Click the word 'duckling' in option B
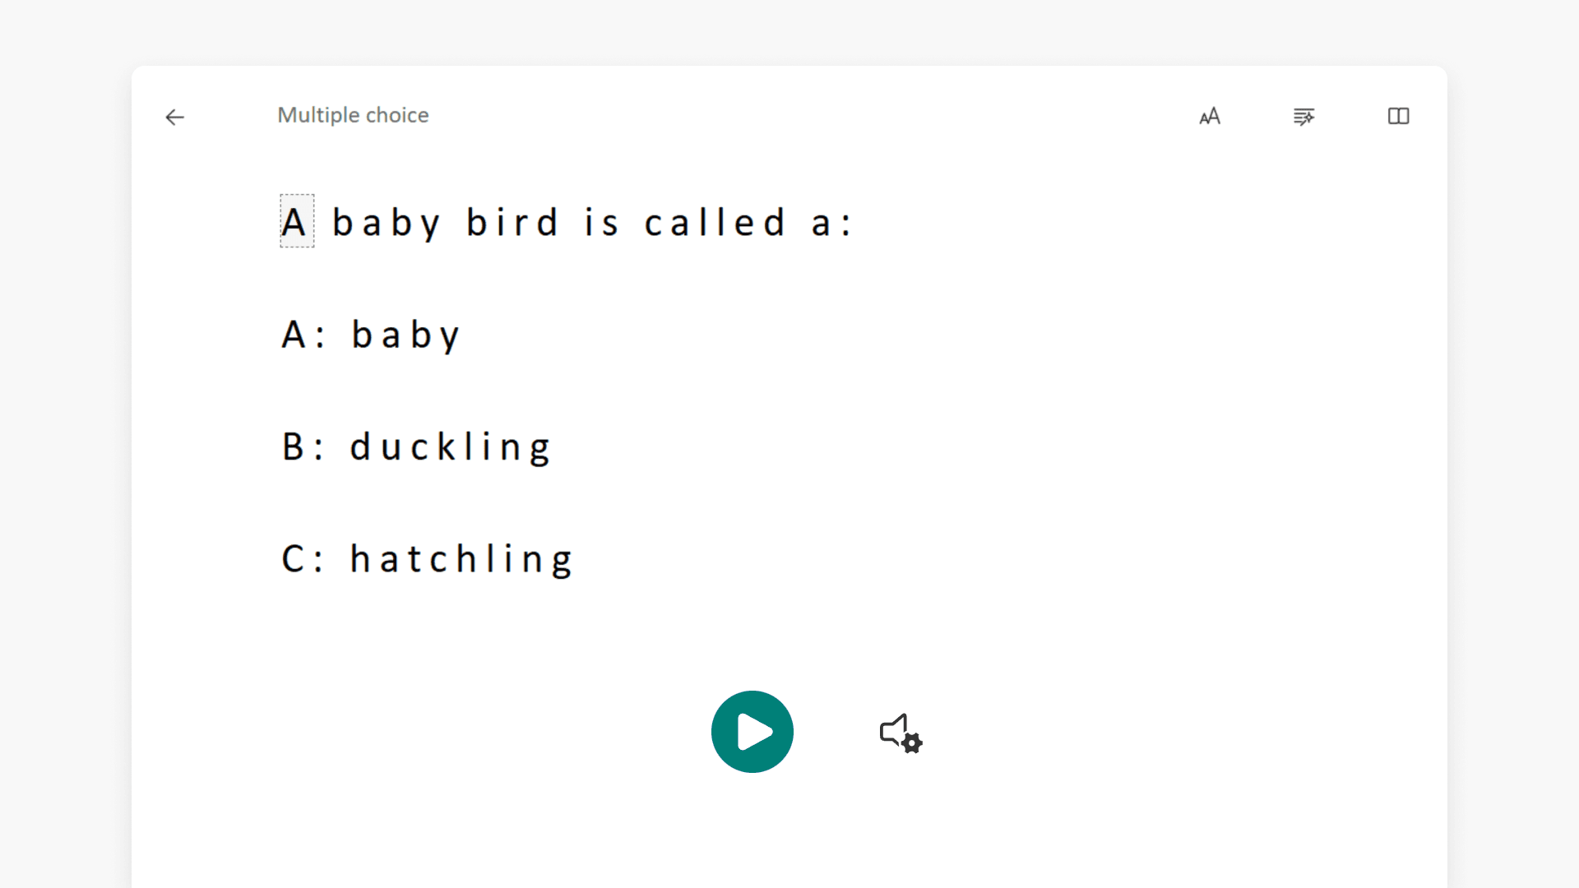 tap(451, 446)
